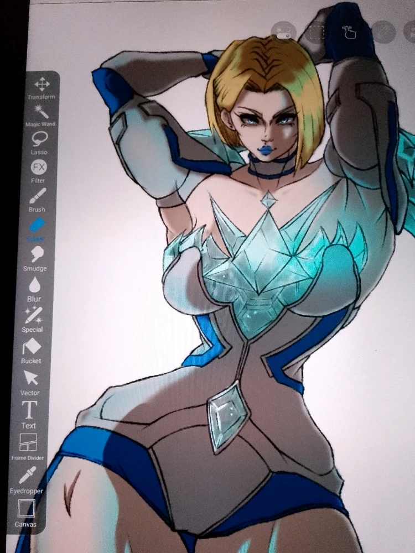415x553 pixels.
Task: Tap the dashed-square selection area button
Action: point(317,32)
